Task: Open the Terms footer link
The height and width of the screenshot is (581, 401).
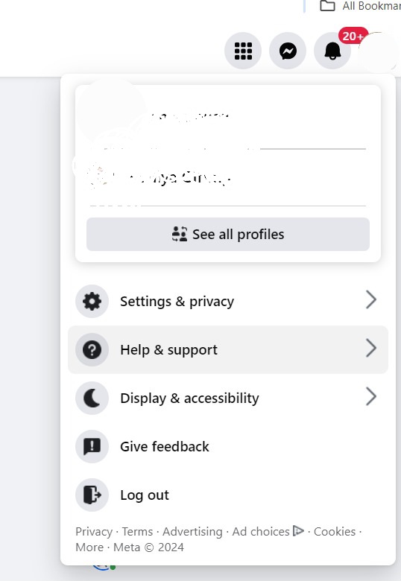Action: tap(137, 532)
